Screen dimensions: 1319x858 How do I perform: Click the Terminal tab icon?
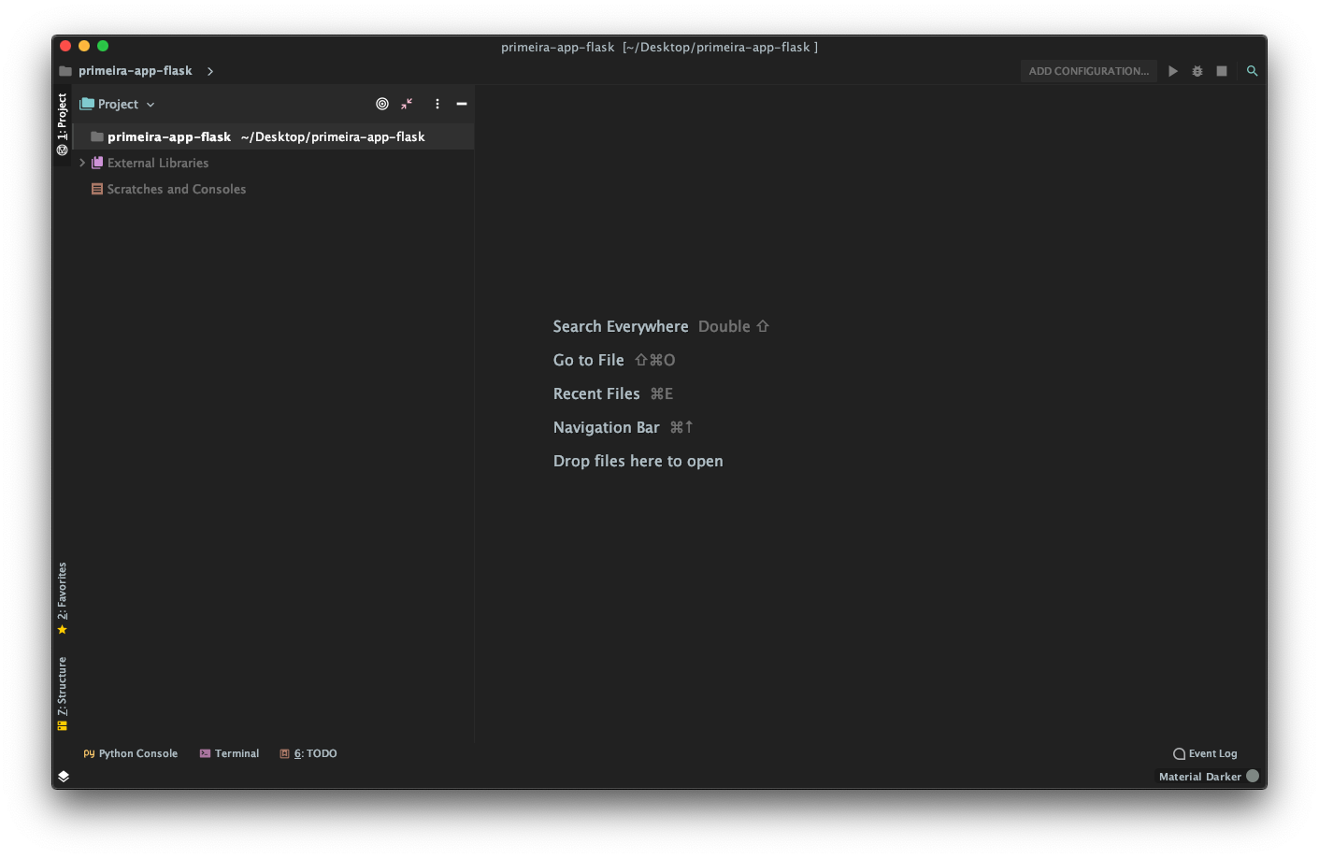205,753
